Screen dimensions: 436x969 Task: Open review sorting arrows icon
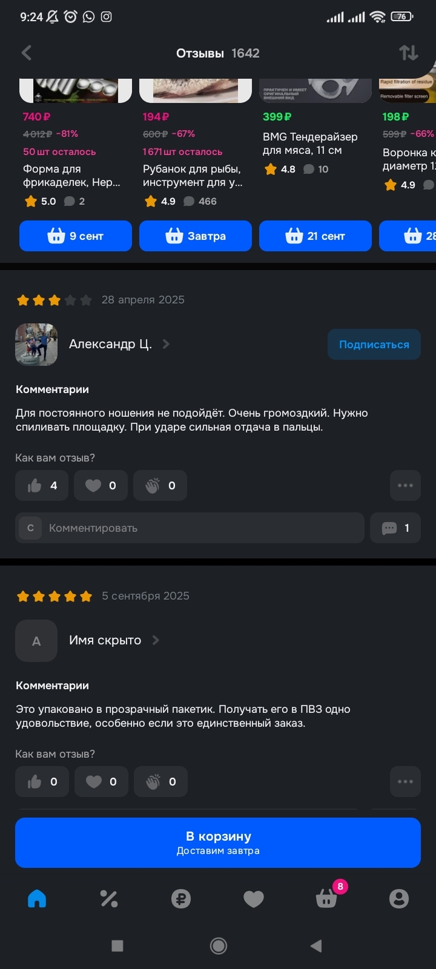(x=409, y=53)
